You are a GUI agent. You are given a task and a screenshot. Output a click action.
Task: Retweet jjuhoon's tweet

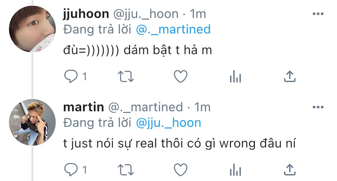[x=126, y=77]
